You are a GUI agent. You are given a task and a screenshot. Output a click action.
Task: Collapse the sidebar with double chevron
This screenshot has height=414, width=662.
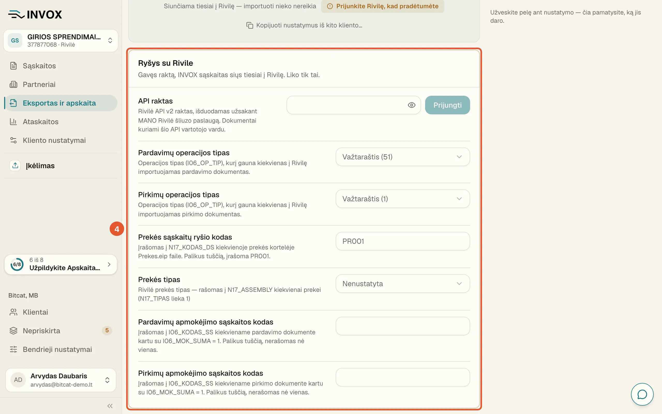tap(110, 406)
